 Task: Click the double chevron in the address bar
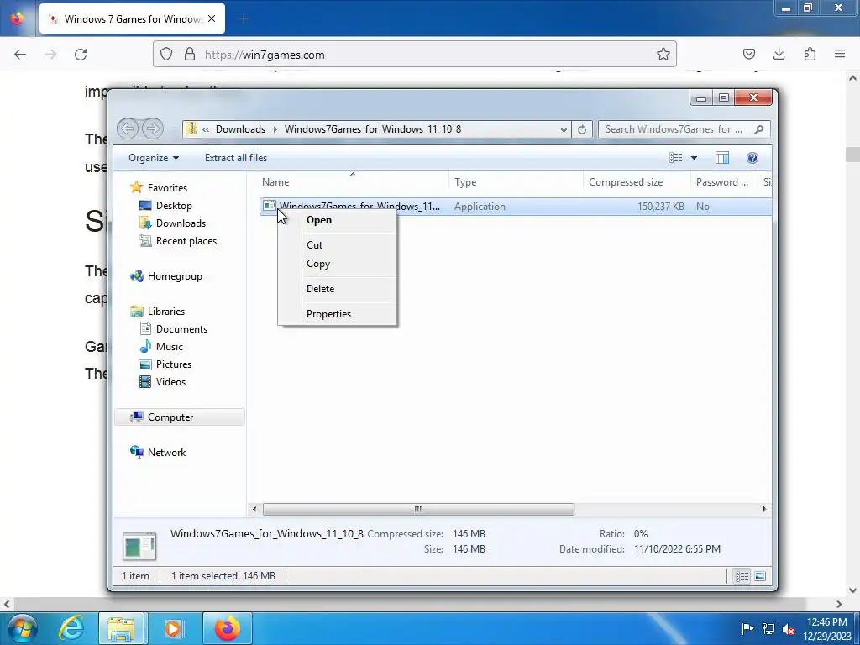pyautogui.click(x=206, y=129)
